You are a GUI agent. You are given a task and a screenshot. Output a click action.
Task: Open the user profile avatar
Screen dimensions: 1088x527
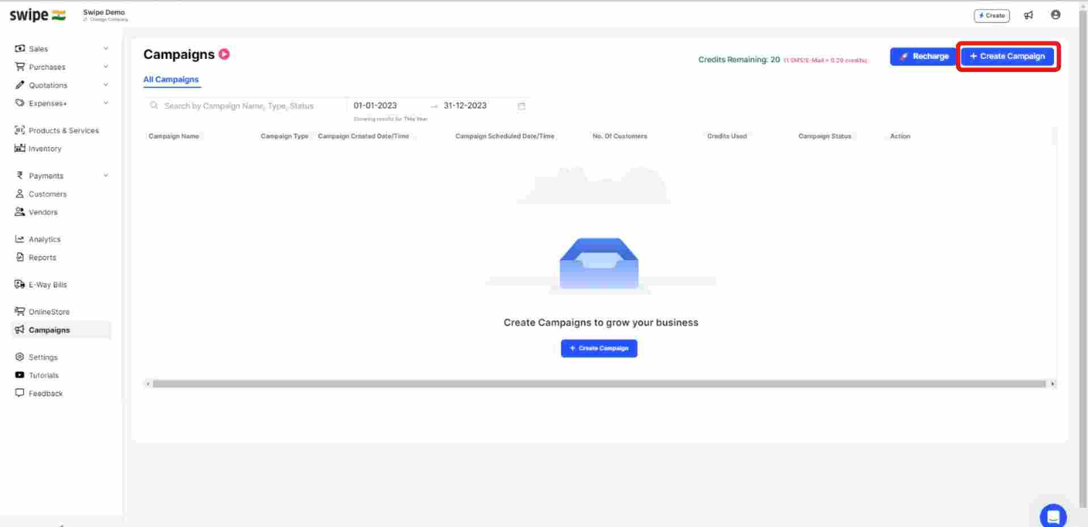[1055, 15]
